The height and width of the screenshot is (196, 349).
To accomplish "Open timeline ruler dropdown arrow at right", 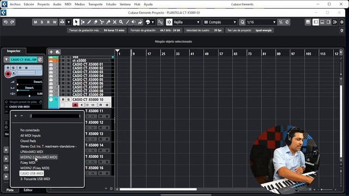I will point(341,52).
